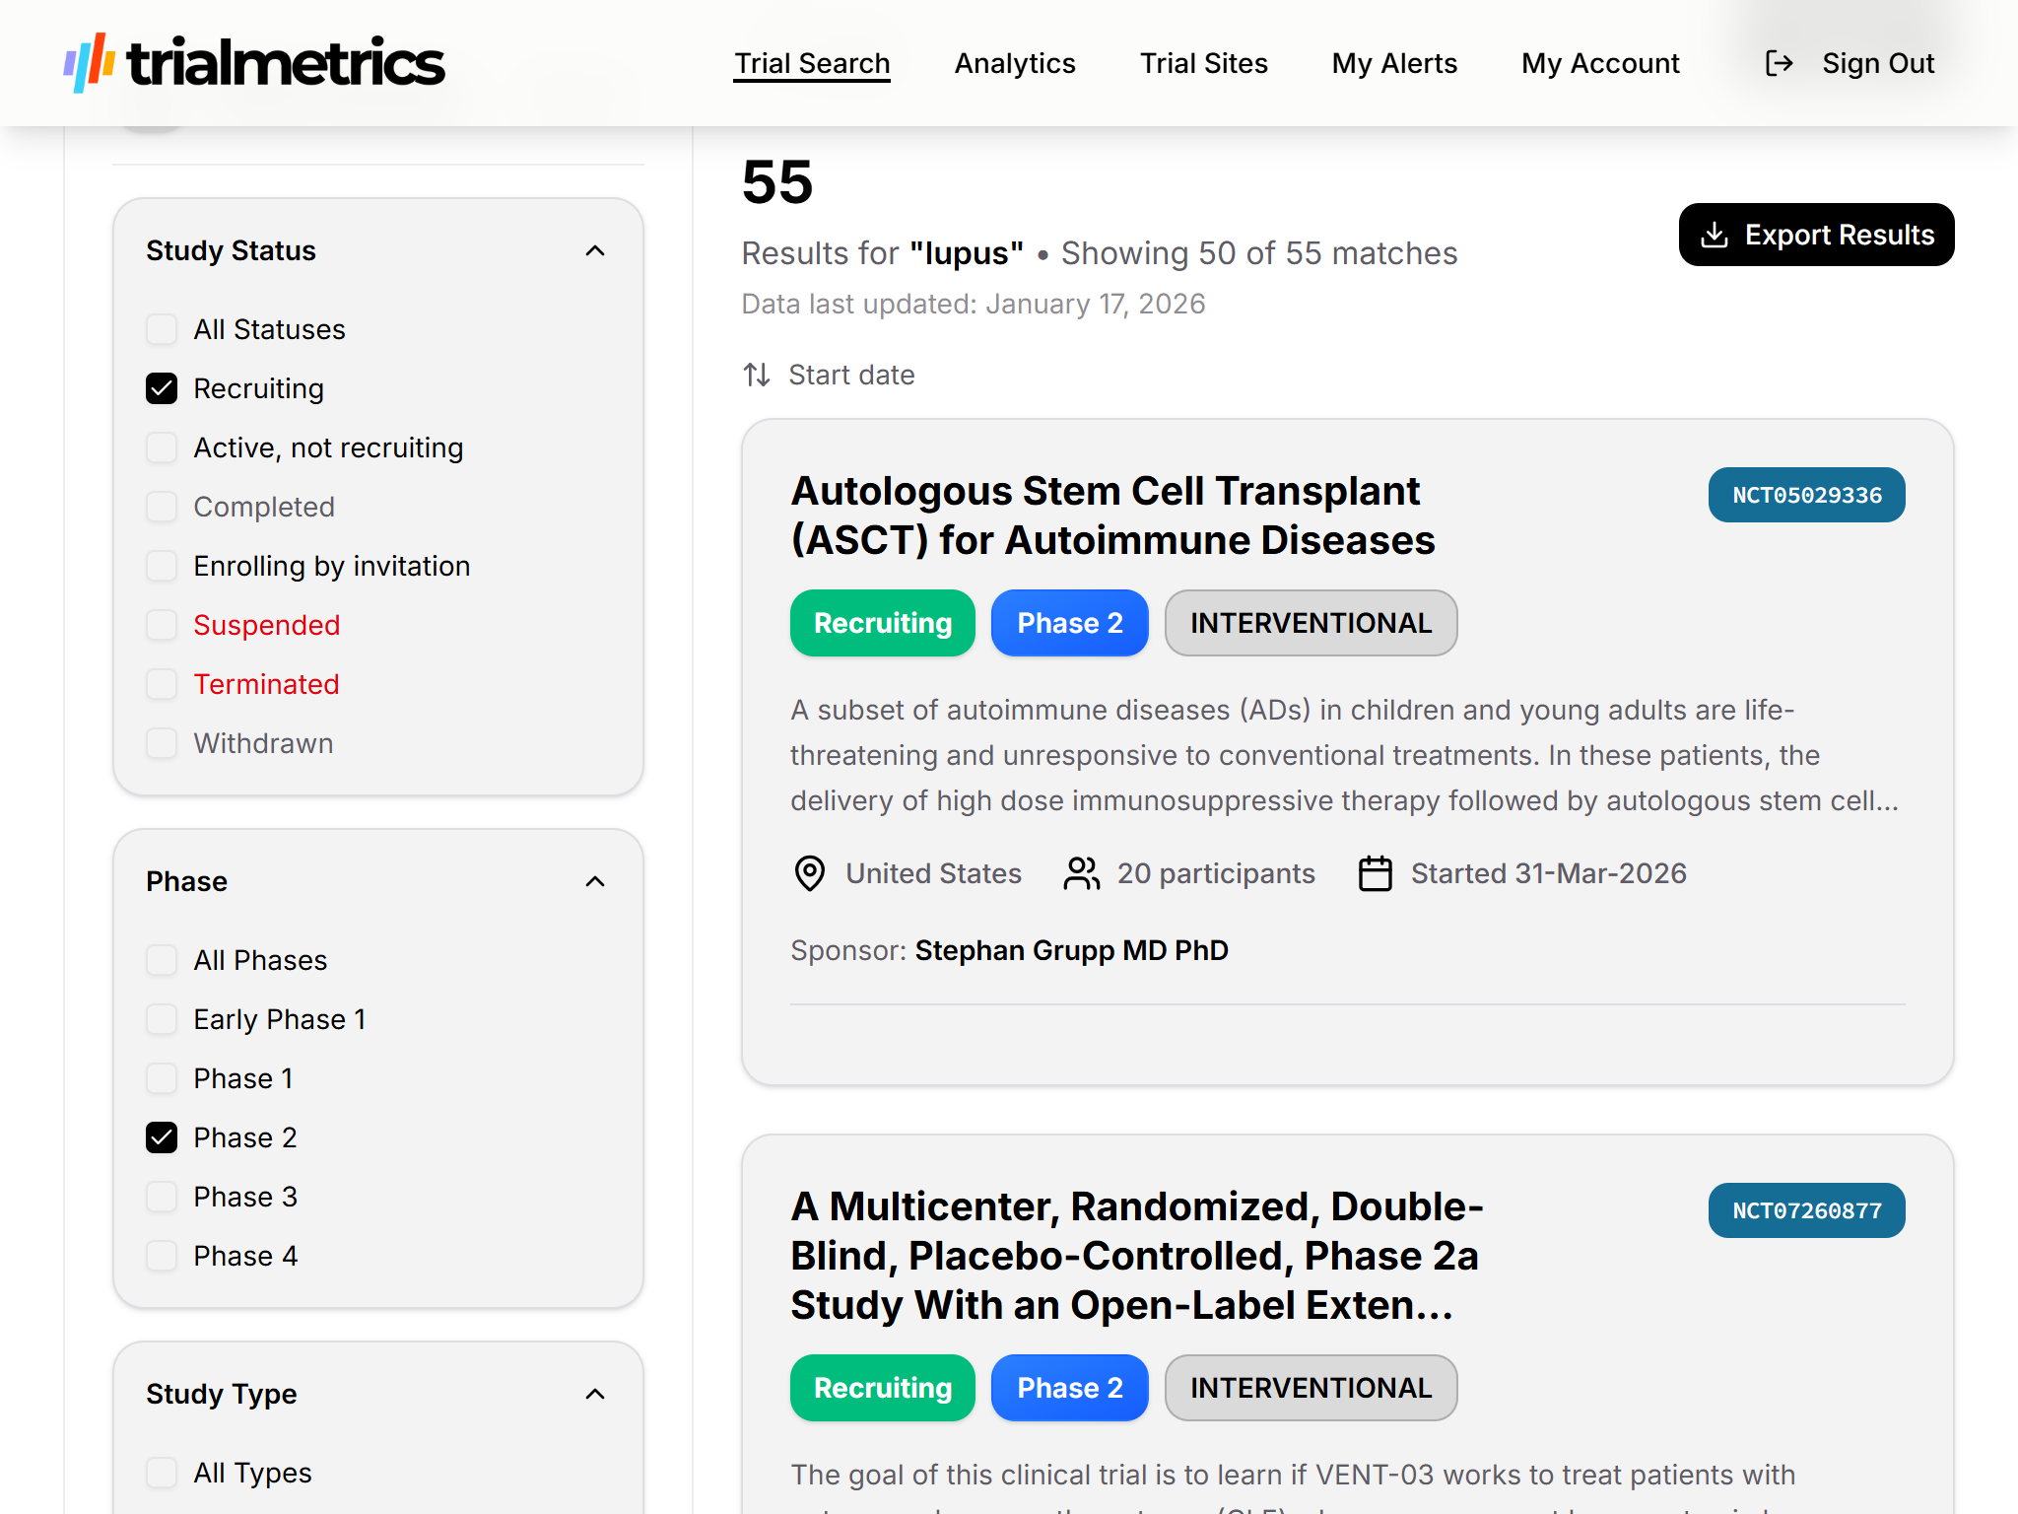2018x1514 pixels.
Task: Collapse the Study Type filter section
Action: [x=595, y=1394]
